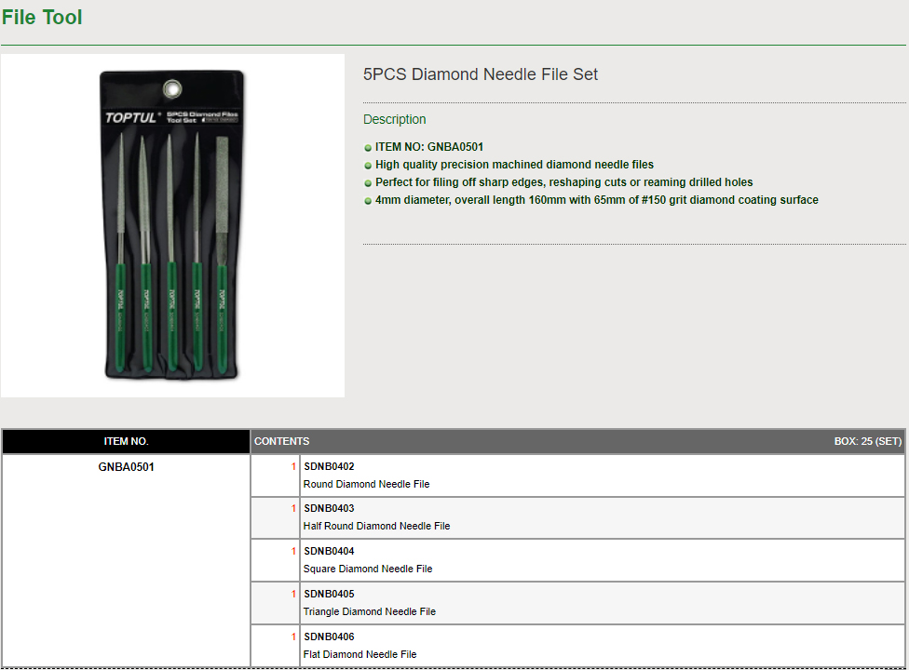Switch to the Description section label
Screen dimensions: 909x670
pos(394,119)
